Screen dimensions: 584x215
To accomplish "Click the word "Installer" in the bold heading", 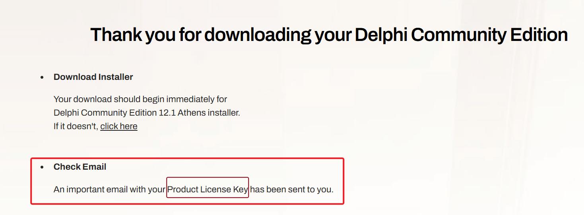I will (116, 77).
